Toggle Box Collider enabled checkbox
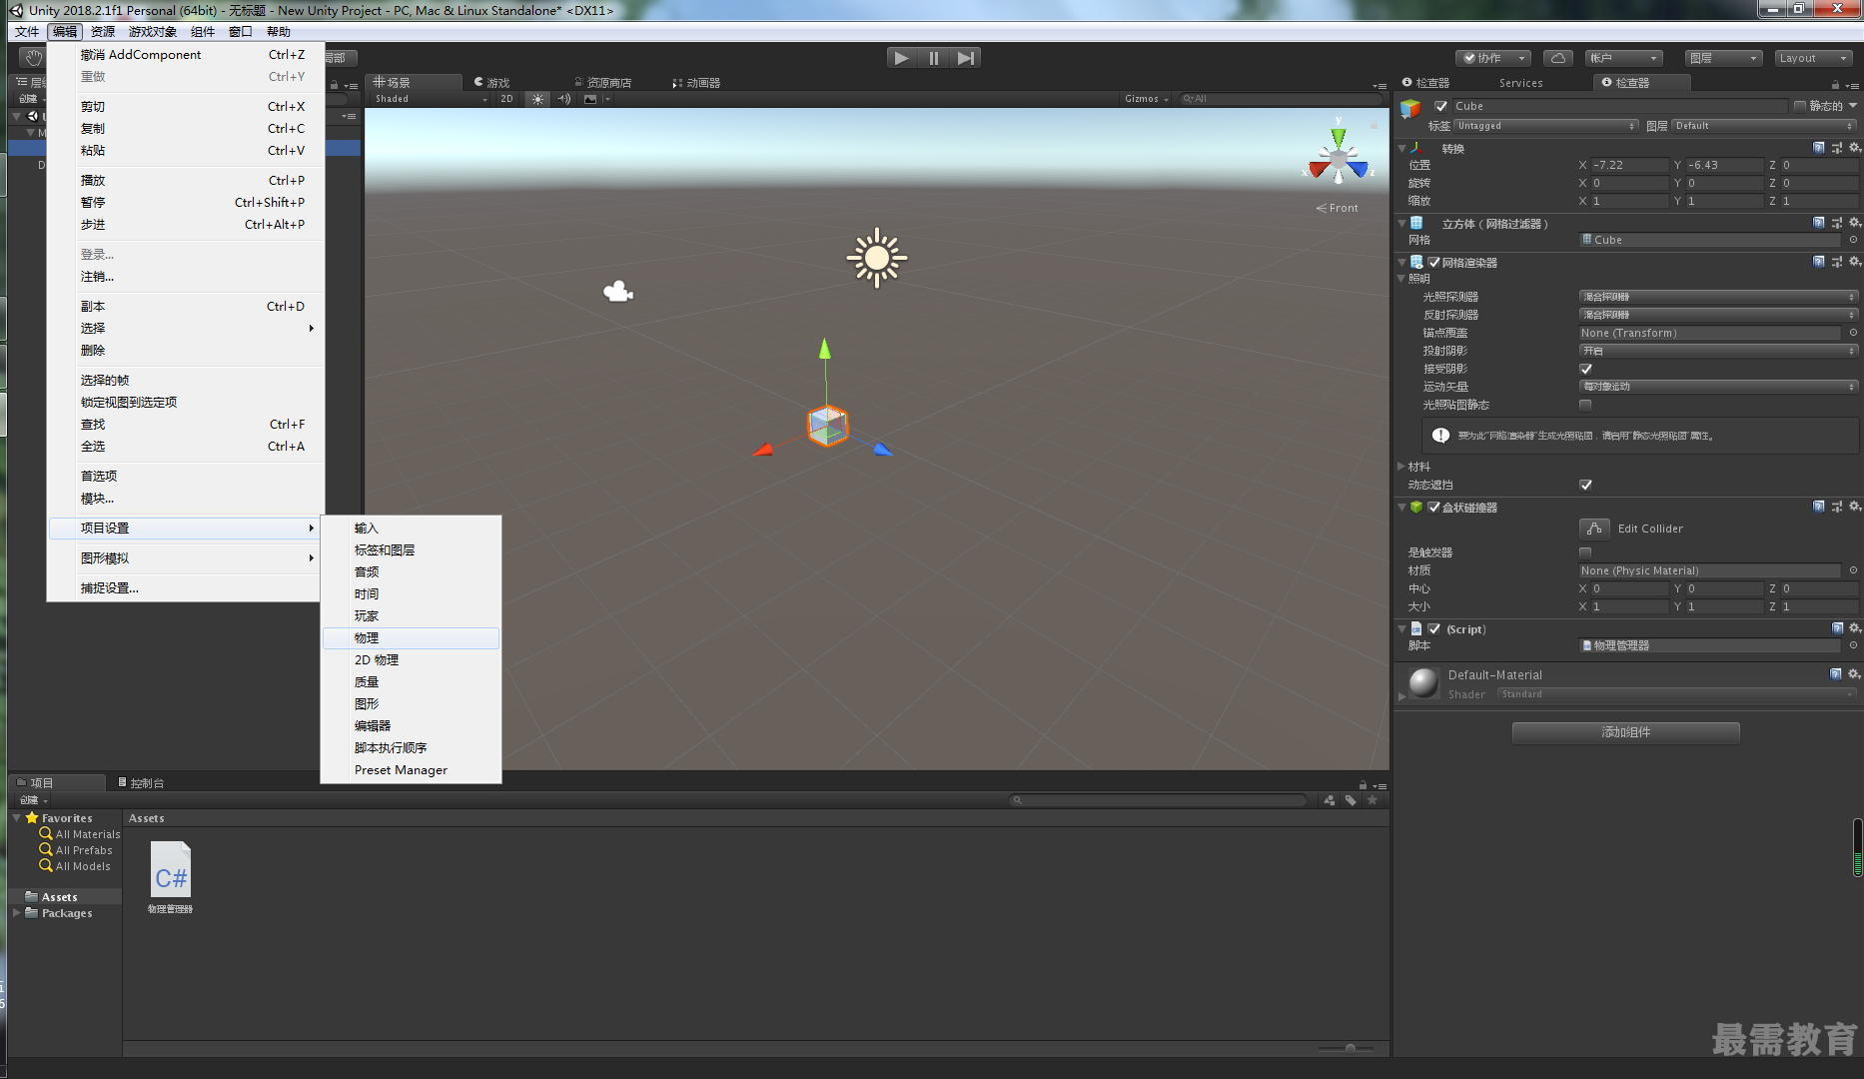 (1434, 508)
